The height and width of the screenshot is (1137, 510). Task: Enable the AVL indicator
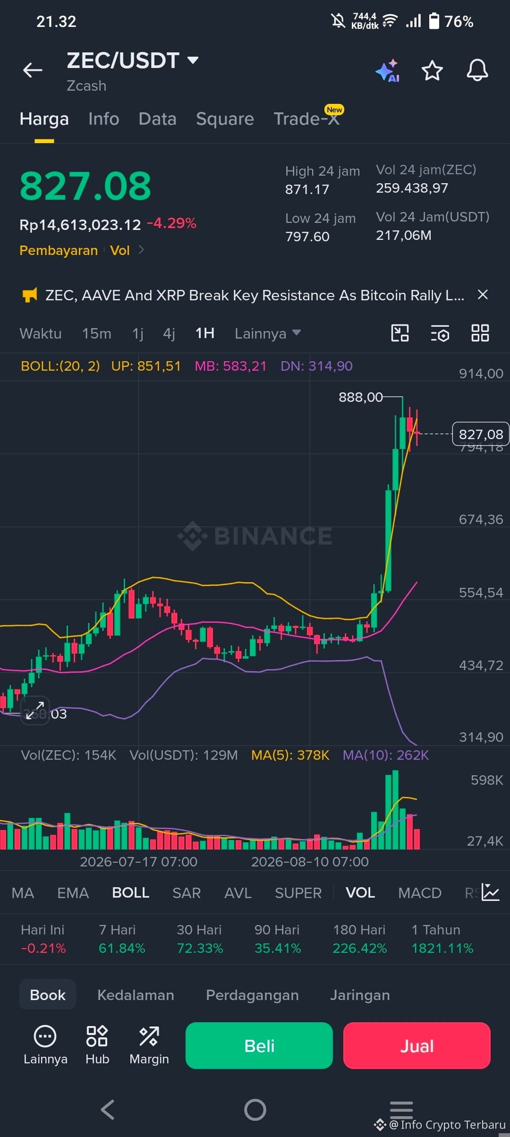click(238, 892)
